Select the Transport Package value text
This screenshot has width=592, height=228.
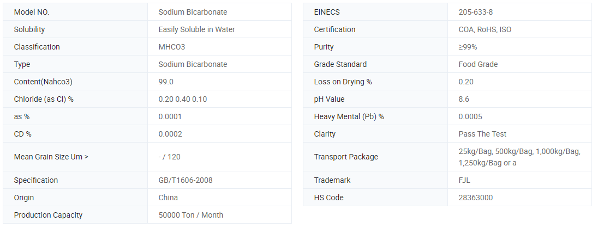(519, 157)
